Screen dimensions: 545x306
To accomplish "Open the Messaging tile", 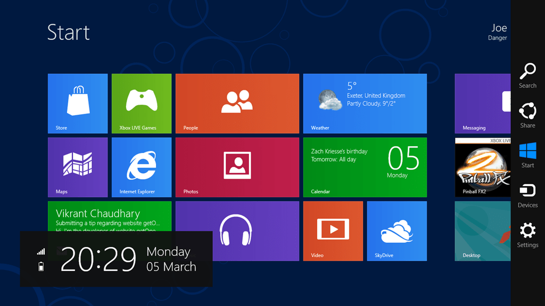I will [482, 104].
